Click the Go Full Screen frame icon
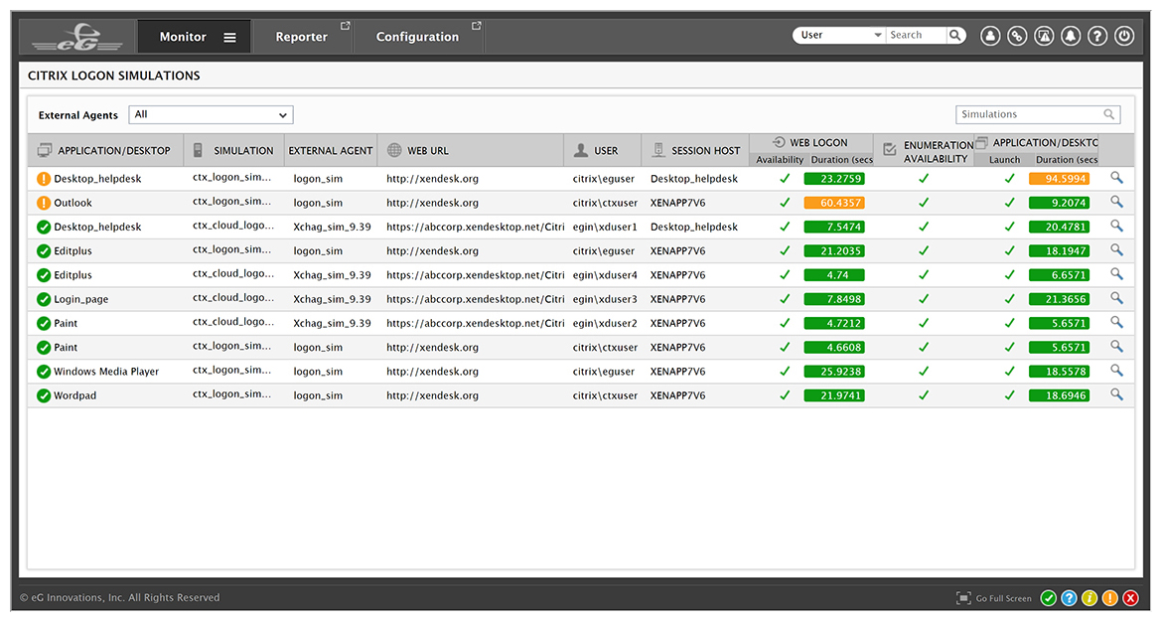This screenshot has width=1162, height=622. [x=963, y=598]
